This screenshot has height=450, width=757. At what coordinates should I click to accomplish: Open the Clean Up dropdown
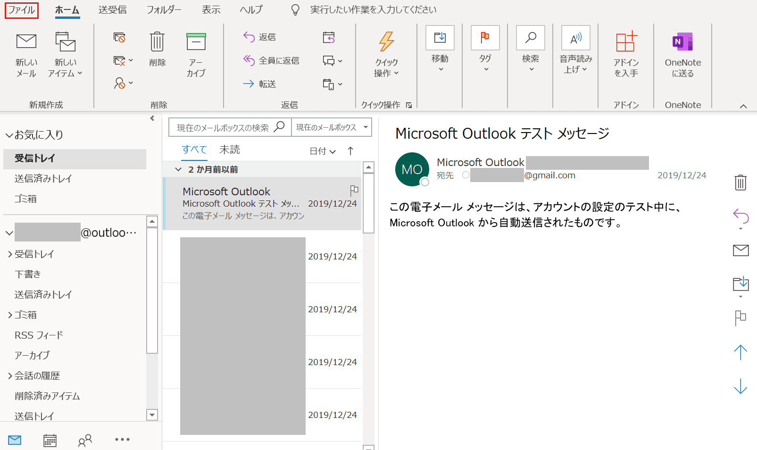coord(124,60)
